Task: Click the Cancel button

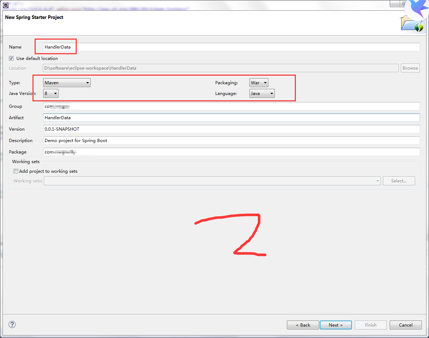Action: coord(406,325)
